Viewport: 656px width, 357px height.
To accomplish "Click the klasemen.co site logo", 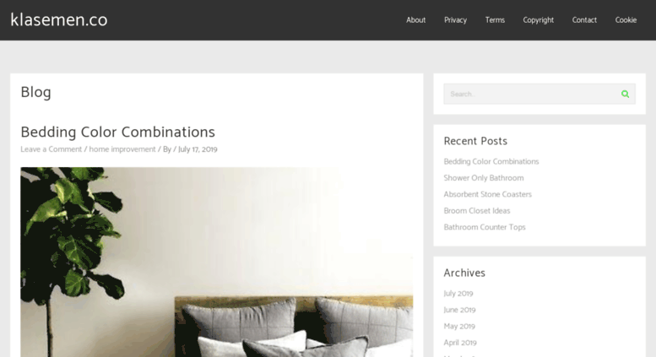I will (x=59, y=20).
